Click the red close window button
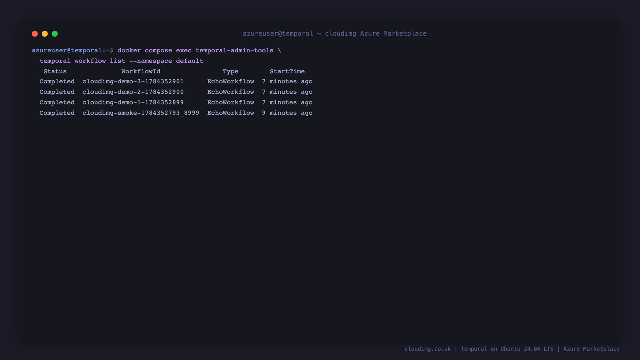 [x=35, y=34]
